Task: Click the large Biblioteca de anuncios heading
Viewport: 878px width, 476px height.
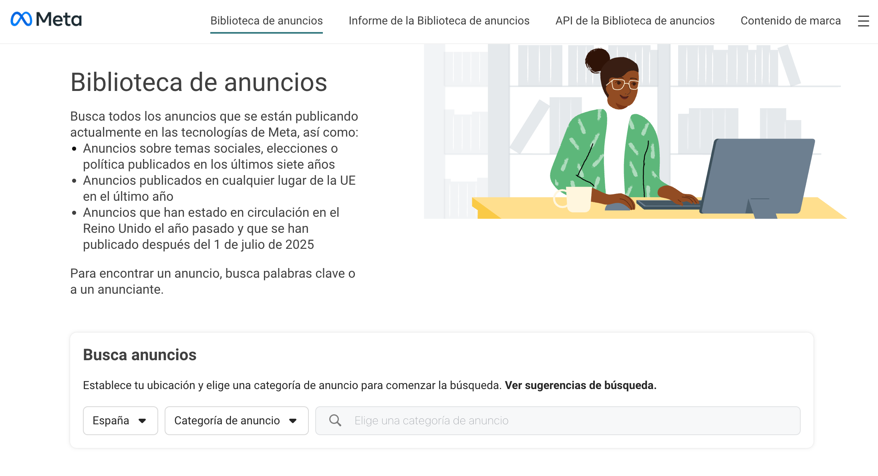Action: 199,83
